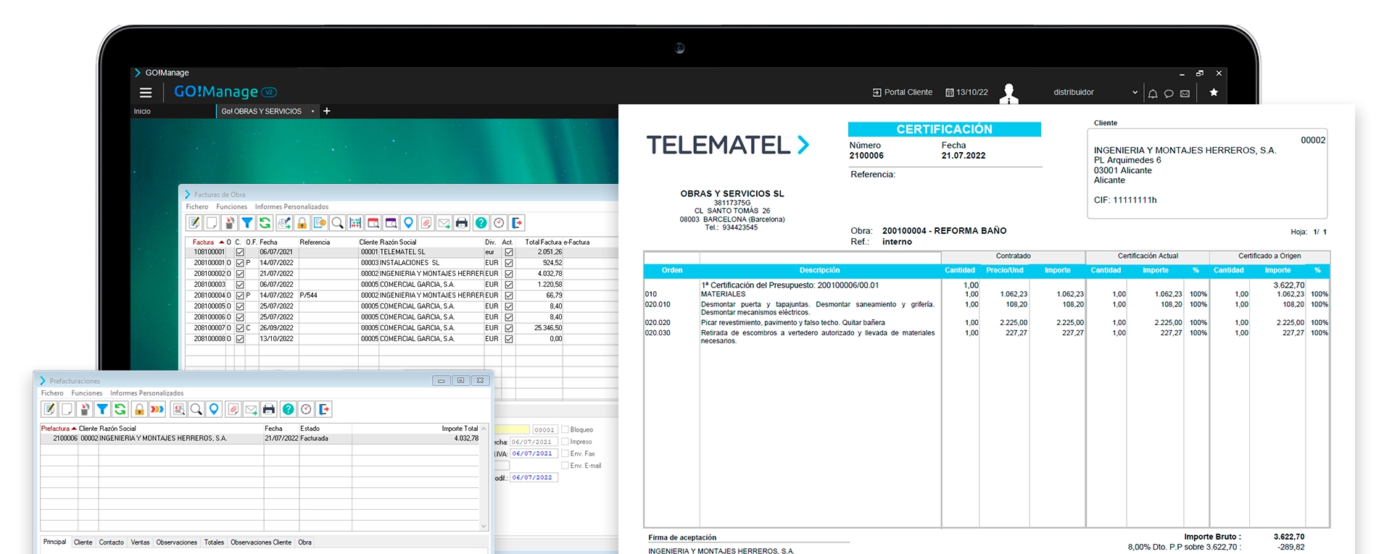Click exit door icon in Facturas de Obra

click(x=517, y=223)
